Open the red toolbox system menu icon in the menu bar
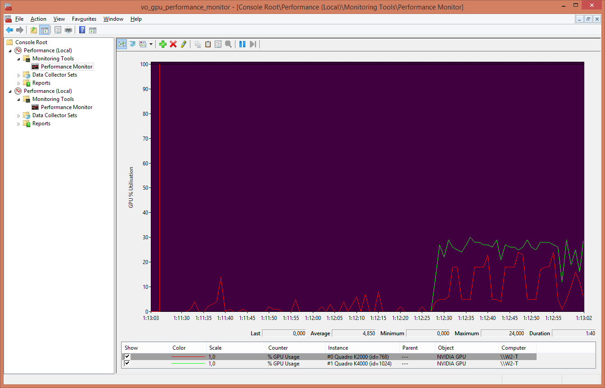Viewport: 605px width, 388px height. click(8, 19)
